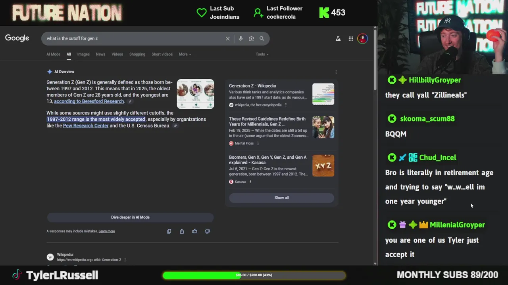This screenshot has height=285, width=508.
Task: Open the Google apps grid
Action: (351, 38)
